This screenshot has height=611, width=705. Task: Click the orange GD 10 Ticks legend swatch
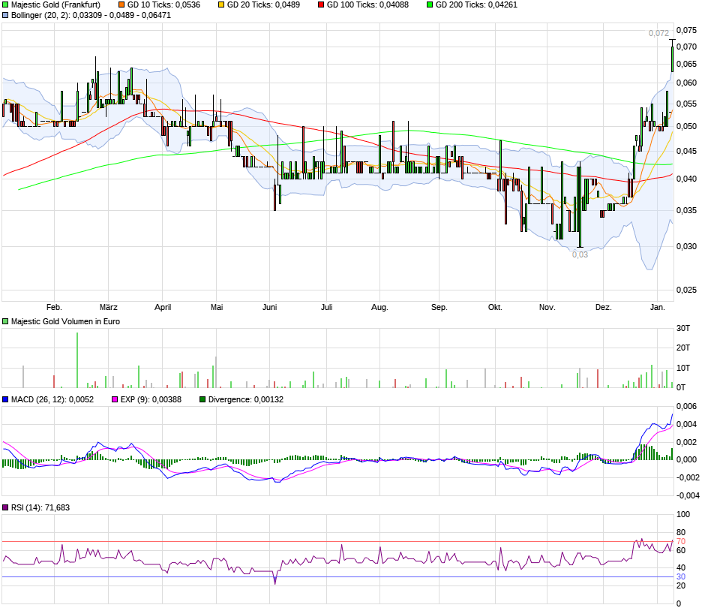tap(121, 5)
